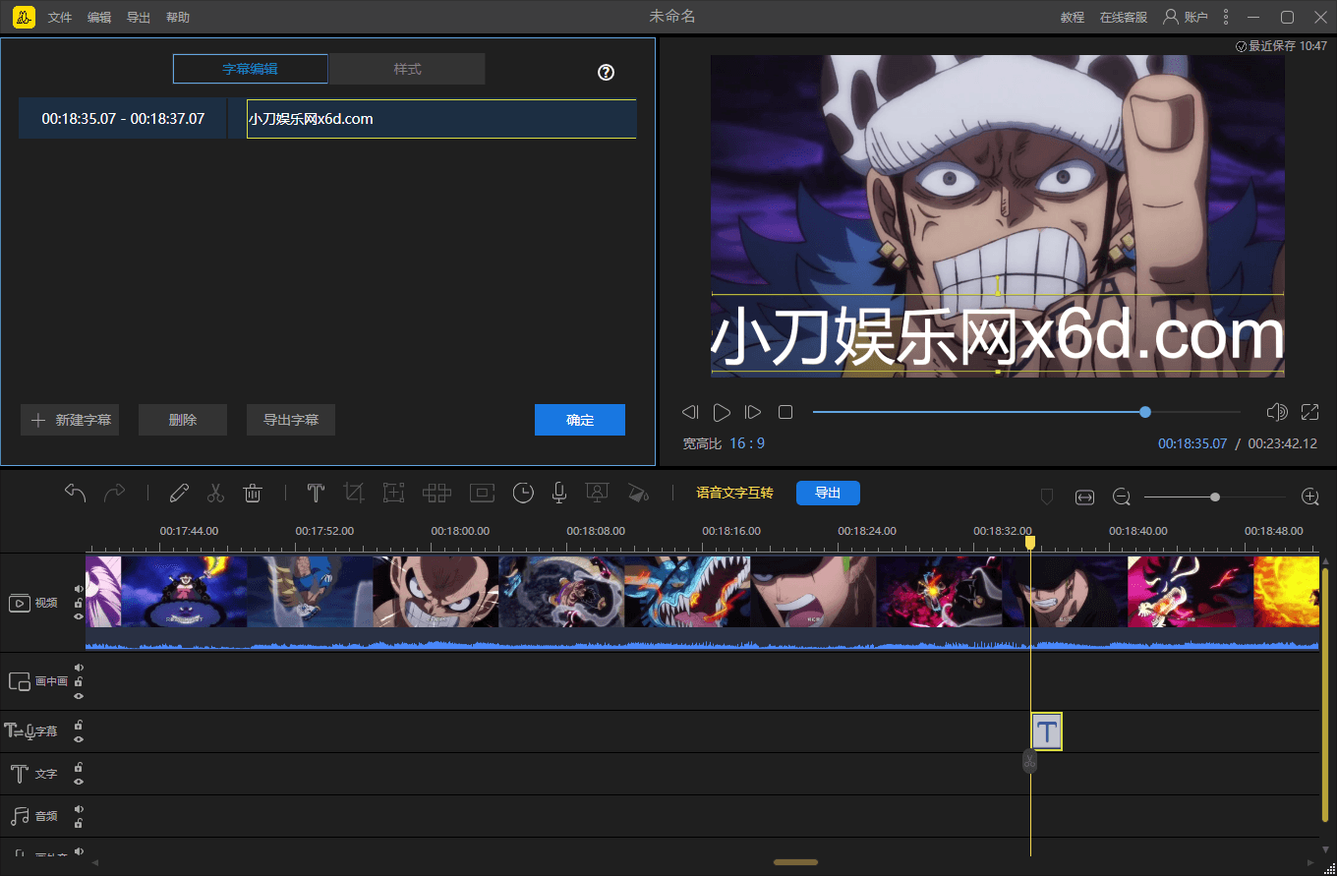Screen dimensions: 1337x876
Task: Lock the 字幕 subtitle track
Action: 78,726
